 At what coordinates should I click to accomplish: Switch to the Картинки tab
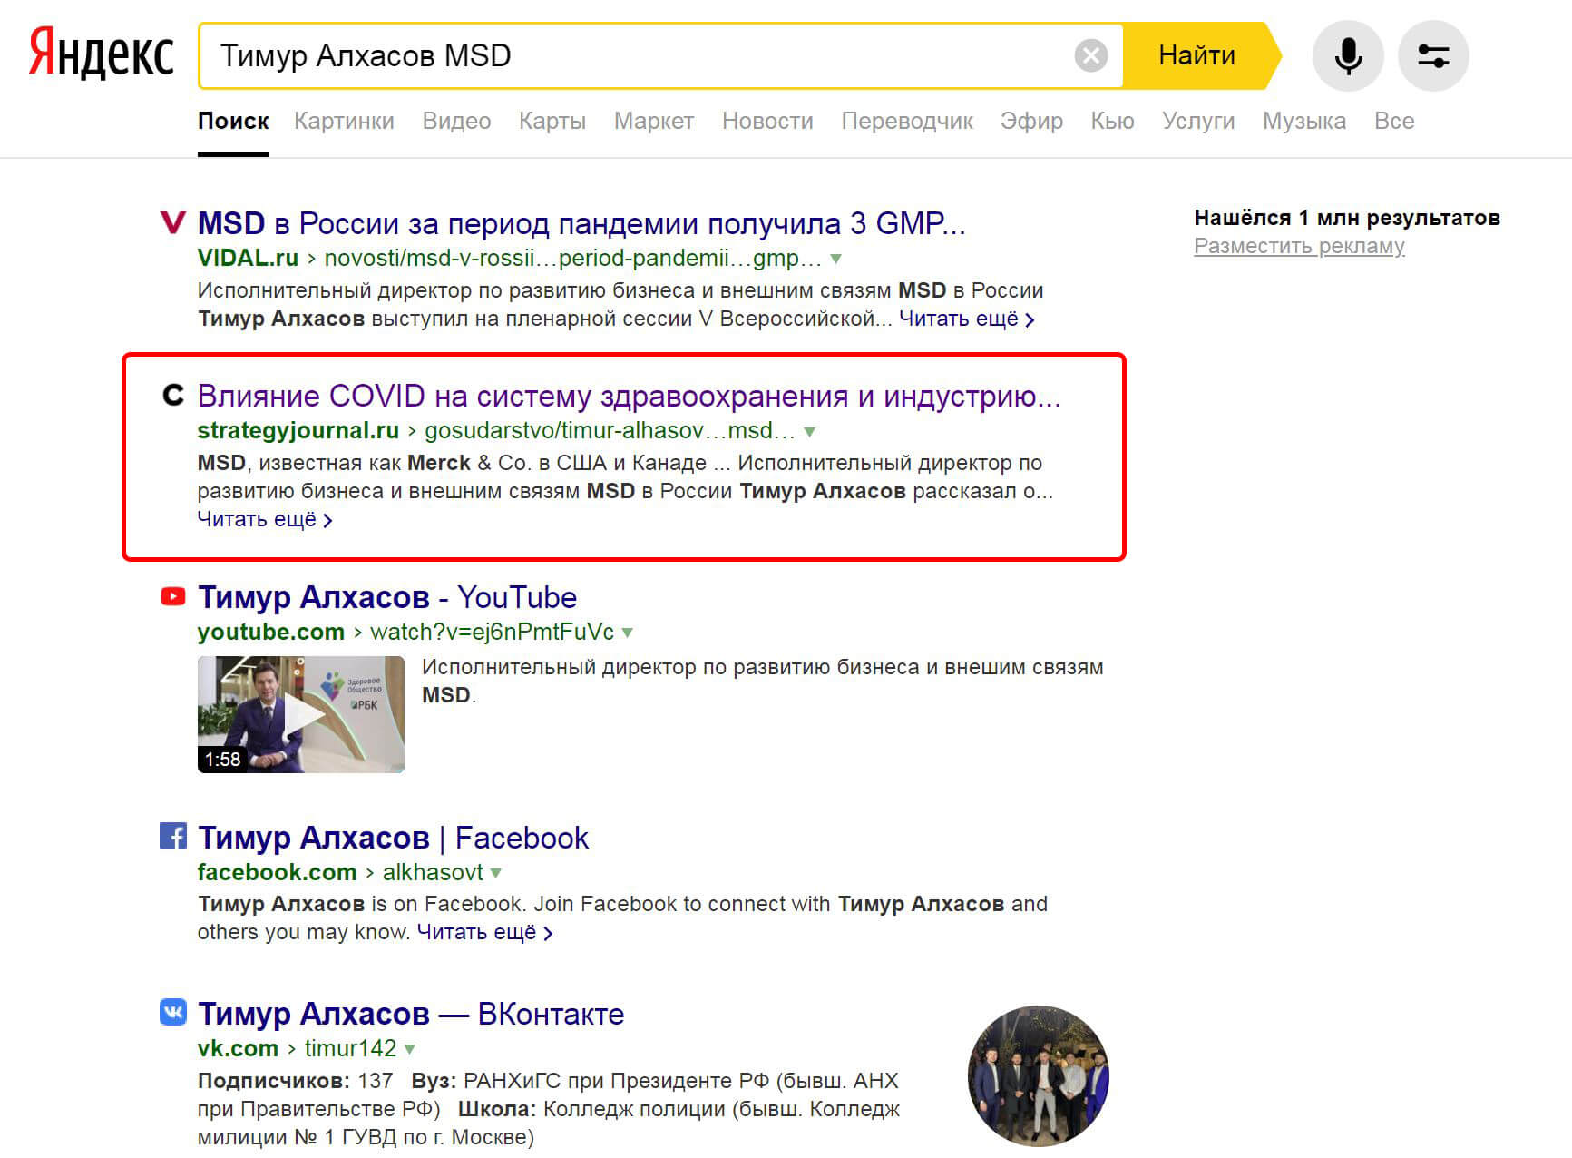coord(344,122)
